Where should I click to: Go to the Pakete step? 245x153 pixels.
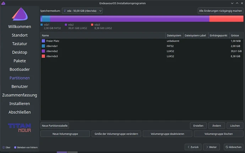[20, 61]
